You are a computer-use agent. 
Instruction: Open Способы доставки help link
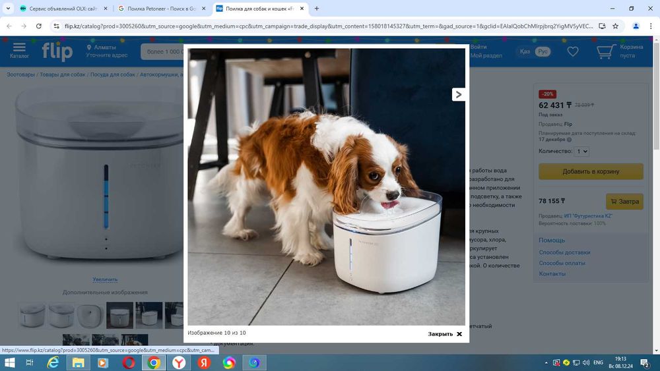pos(564,252)
